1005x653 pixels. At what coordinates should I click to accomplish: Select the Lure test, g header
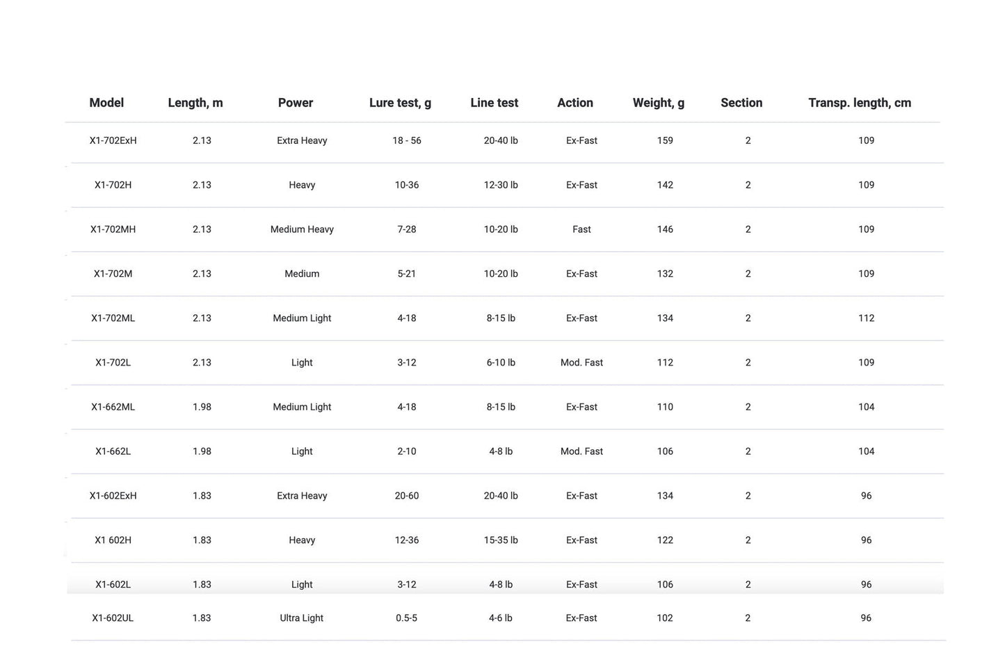(x=400, y=103)
